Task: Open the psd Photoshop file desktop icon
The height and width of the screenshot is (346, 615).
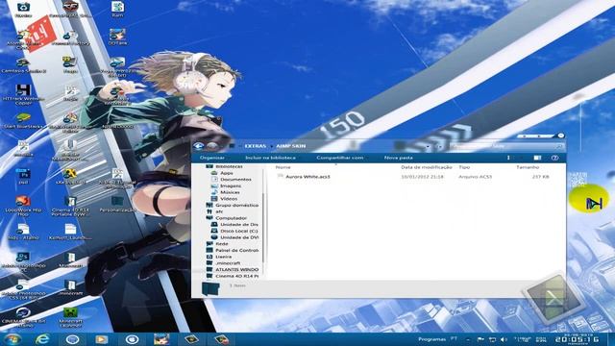Action: click(x=23, y=177)
